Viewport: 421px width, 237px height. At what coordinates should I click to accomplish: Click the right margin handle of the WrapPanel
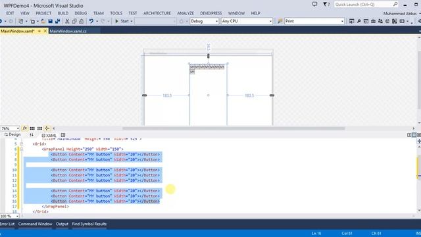272,95
